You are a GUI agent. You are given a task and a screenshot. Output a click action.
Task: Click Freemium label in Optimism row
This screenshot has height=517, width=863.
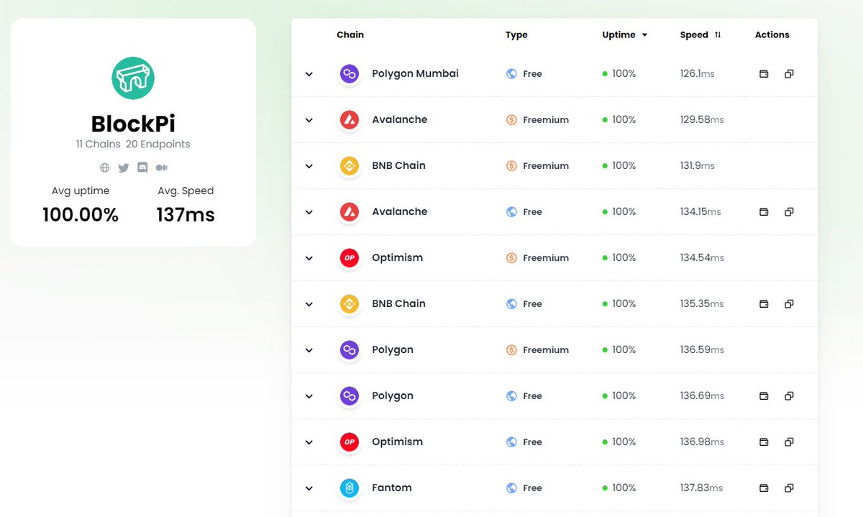[546, 257]
